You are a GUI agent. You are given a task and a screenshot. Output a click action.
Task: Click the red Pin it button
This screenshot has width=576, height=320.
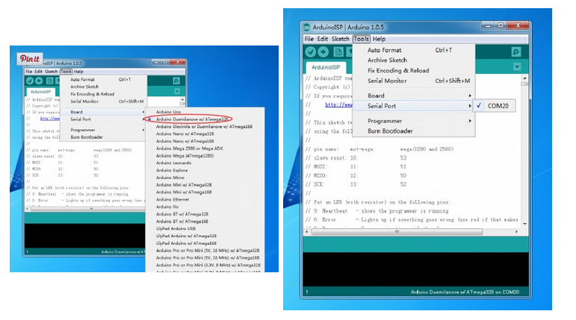point(30,59)
